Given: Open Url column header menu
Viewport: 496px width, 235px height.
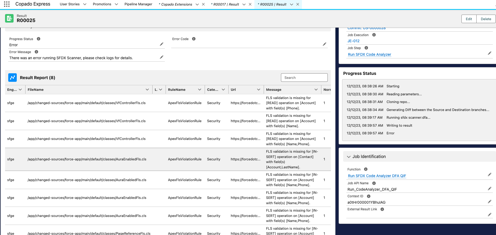Looking at the screenshot, I should click(x=259, y=89).
